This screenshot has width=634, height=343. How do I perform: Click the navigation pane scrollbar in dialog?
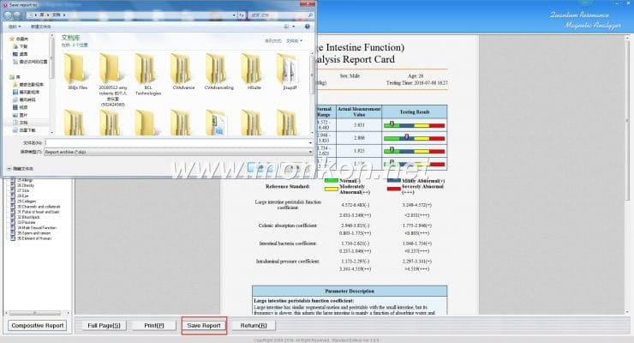[51, 85]
